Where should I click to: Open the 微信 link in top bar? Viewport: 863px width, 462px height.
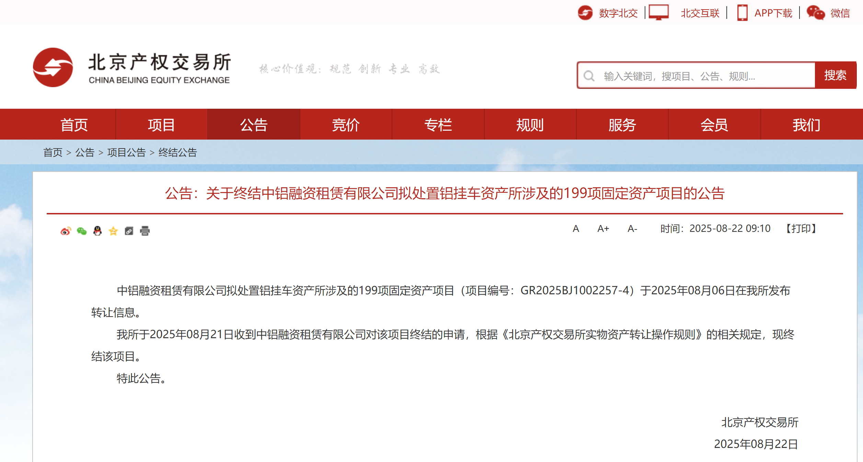coord(840,13)
